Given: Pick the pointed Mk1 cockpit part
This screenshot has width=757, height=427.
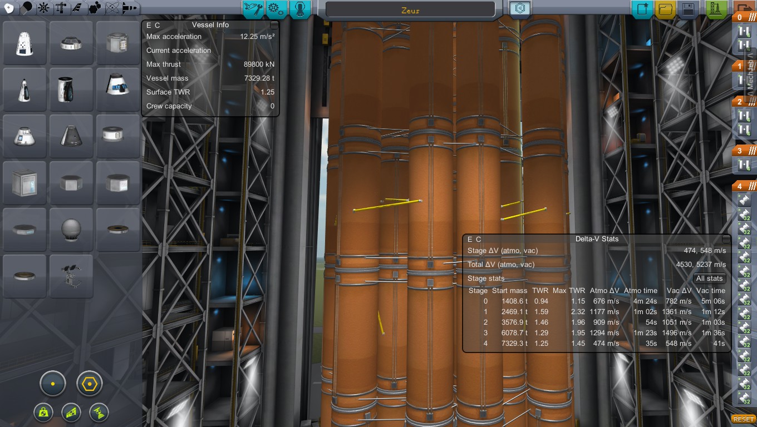Looking at the screenshot, I should click(24, 90).
